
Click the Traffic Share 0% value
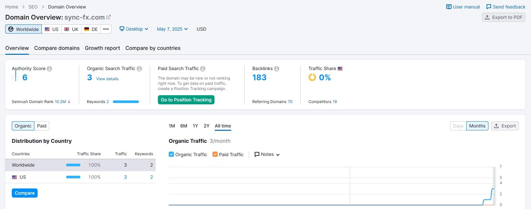(325, 78)
